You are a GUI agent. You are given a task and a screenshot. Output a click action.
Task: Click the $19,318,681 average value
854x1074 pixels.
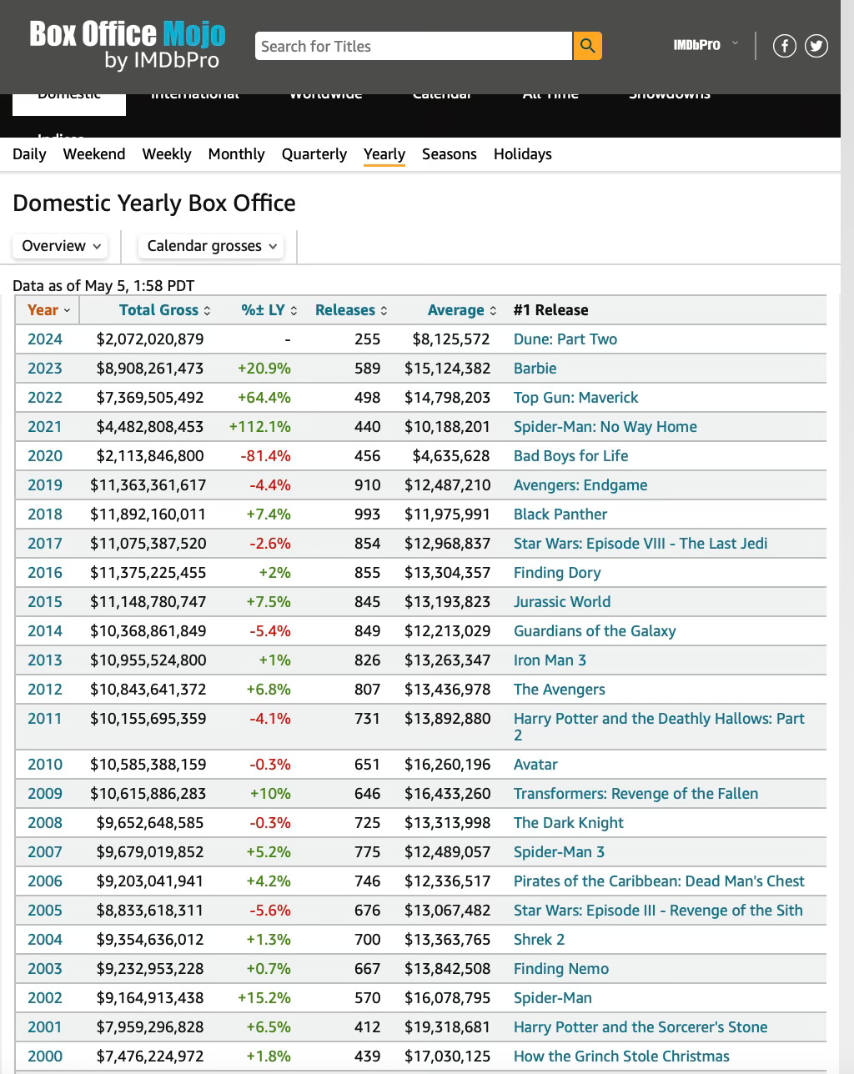448,1027
